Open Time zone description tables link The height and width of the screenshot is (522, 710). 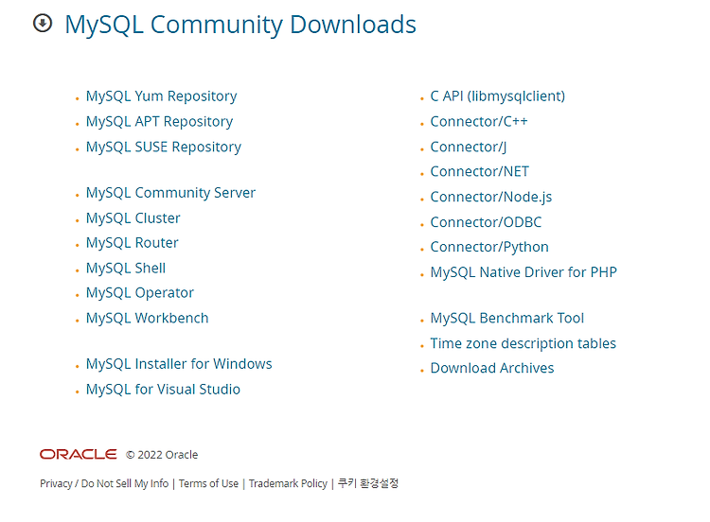pyautogui.click(x=523, y=343)
